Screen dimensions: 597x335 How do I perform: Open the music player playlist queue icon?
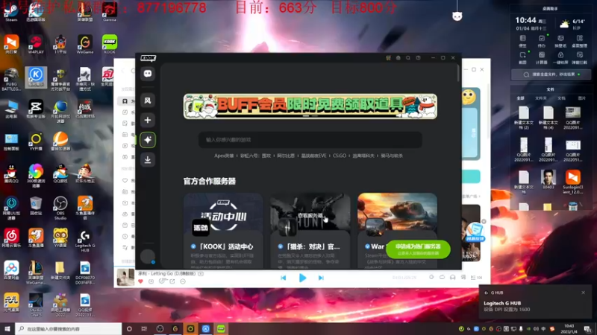click(476, 278)
